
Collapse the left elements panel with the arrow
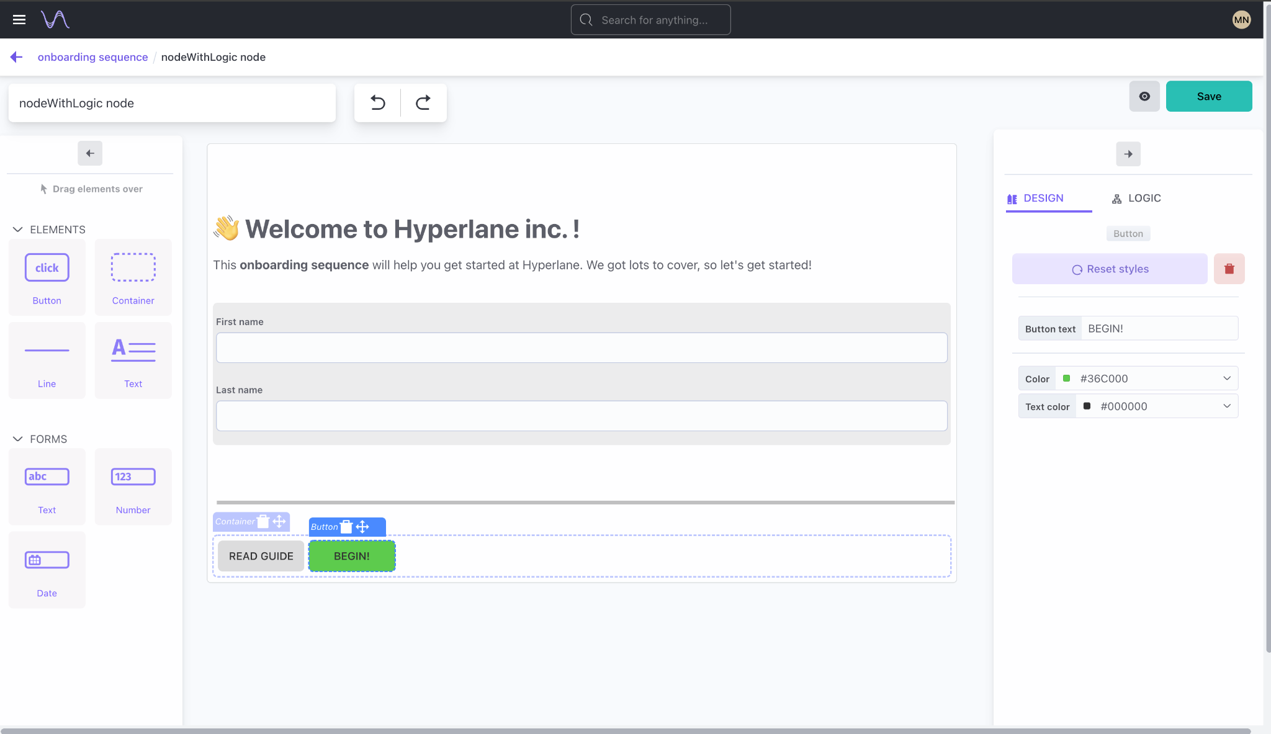[x=90, y=153]
